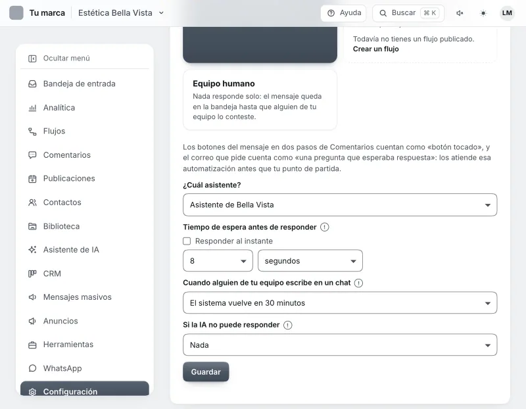Click the Herramientas briefcase icon
This screenshot has width=526, height=409.
[32, 345]
